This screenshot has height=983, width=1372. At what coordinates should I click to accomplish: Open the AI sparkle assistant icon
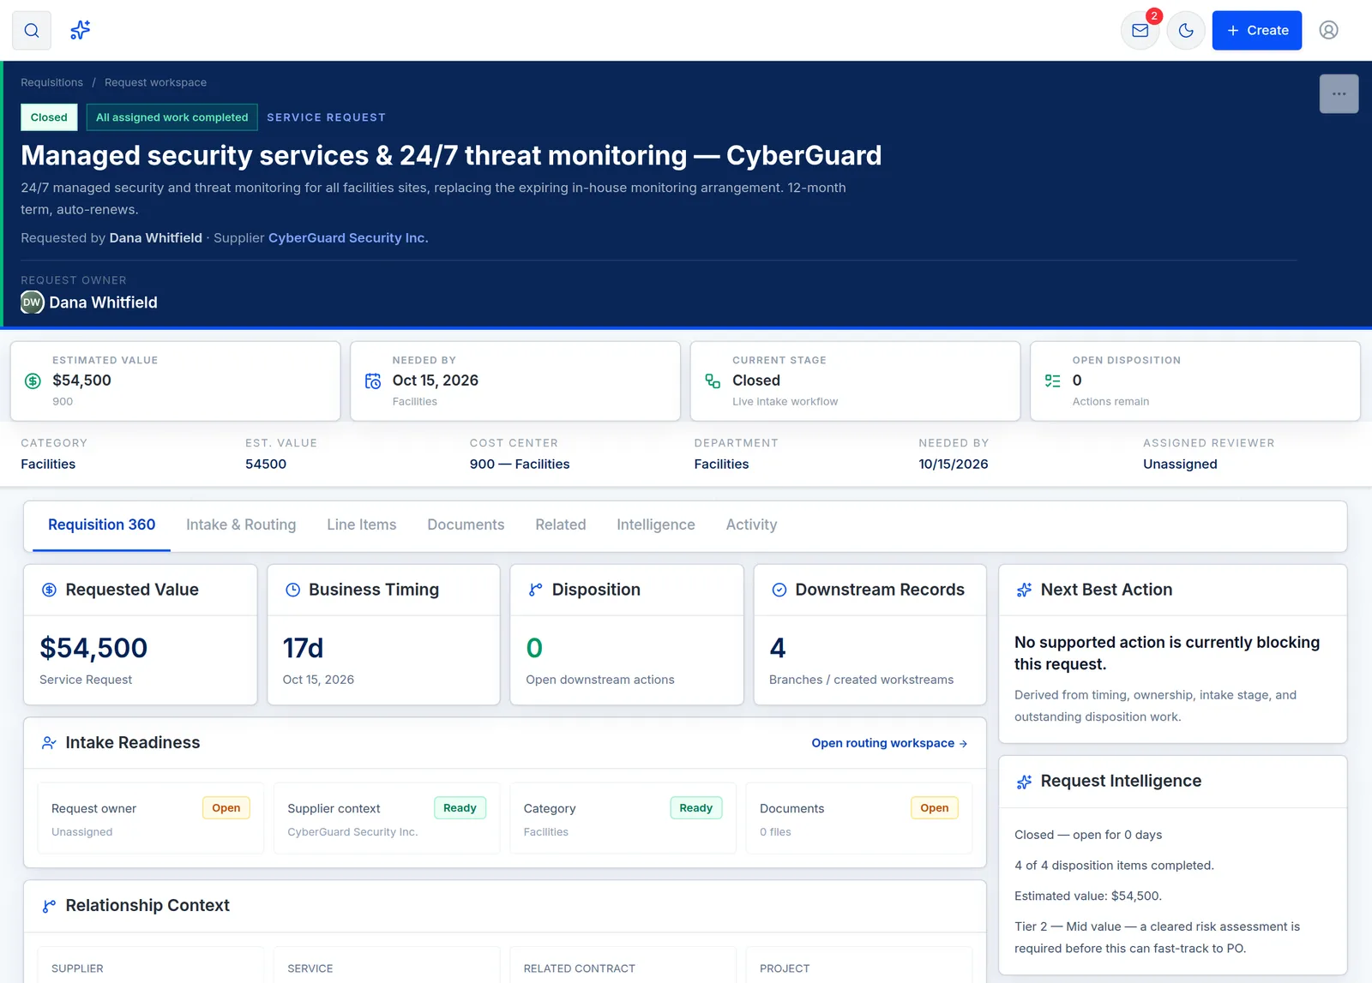coord(81,31)
